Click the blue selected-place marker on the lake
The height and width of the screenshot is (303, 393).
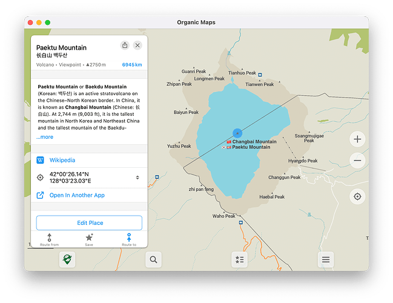click(x=237, y=133)
